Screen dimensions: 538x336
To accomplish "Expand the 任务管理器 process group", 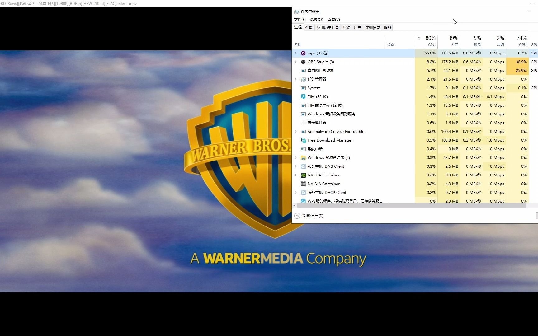I will coord(295,79).
